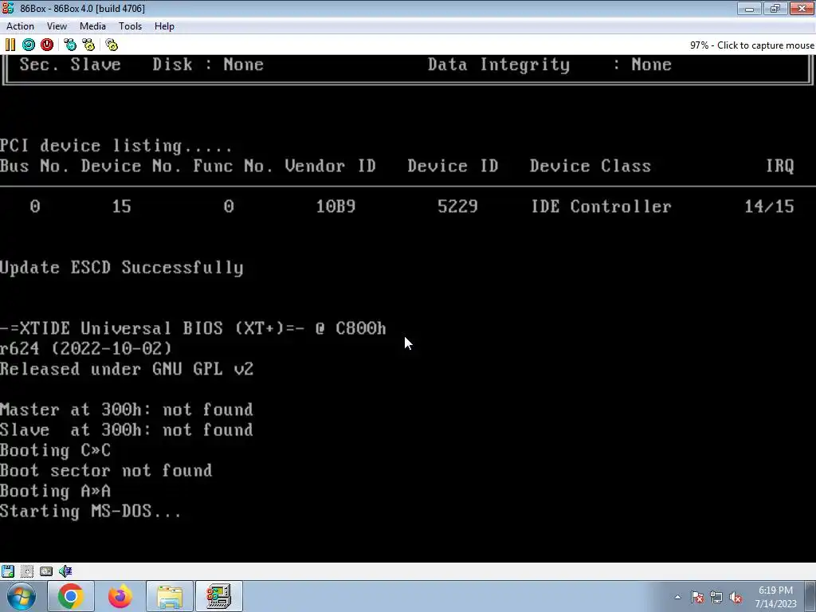
Task: Click the 'IRQ' column header
Action: pos(779,167)
